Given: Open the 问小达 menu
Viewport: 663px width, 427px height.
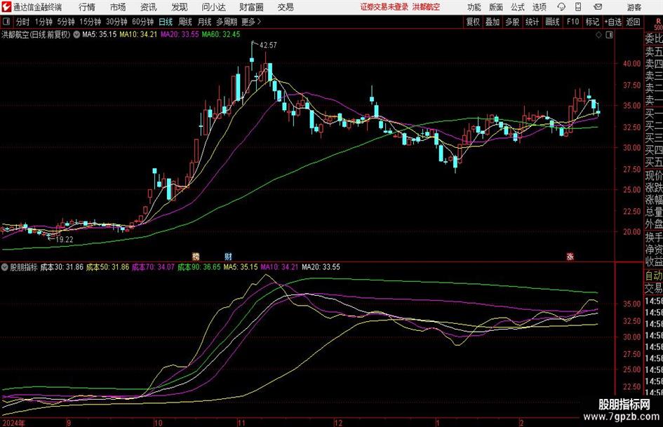Looking at the screenshot, I should (213, 7).
